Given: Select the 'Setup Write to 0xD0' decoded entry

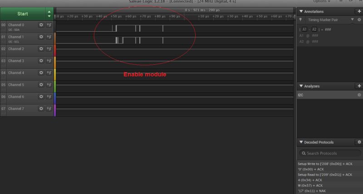Looking at the screenshot, I should click(x=325, y=164).
